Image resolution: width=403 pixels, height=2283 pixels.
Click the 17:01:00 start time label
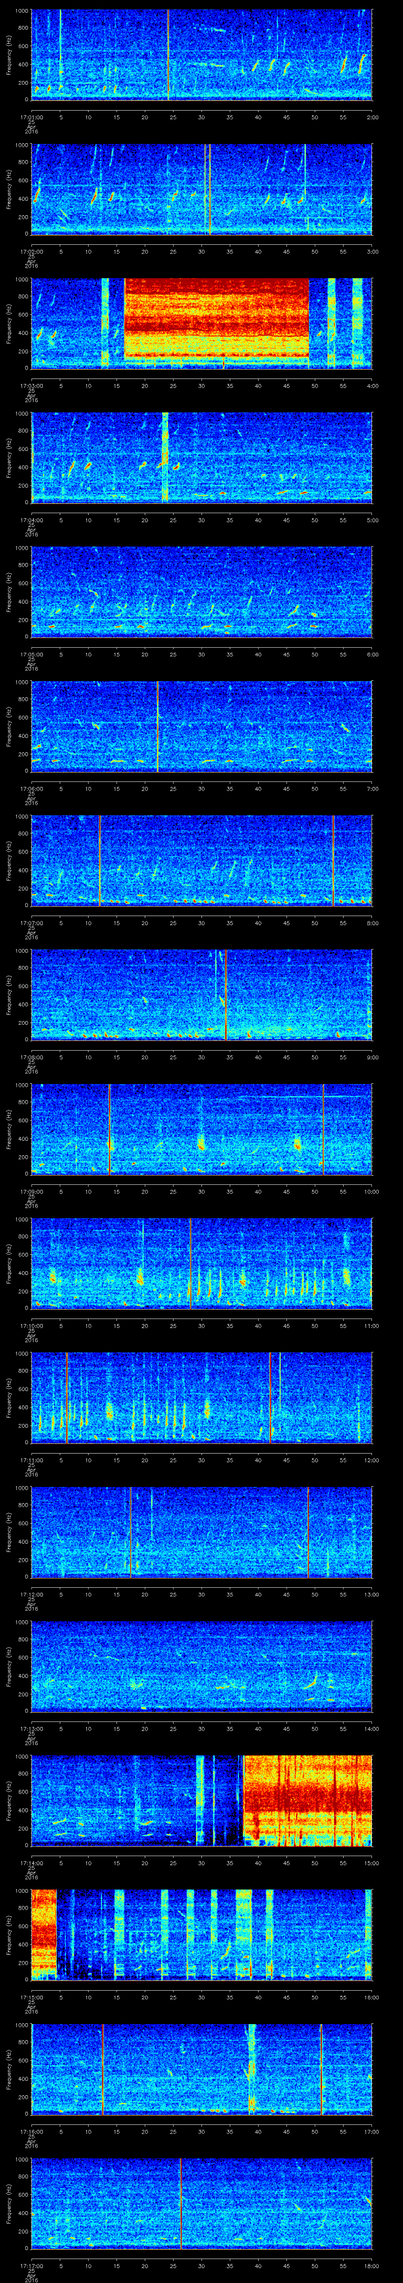[31, 117]
